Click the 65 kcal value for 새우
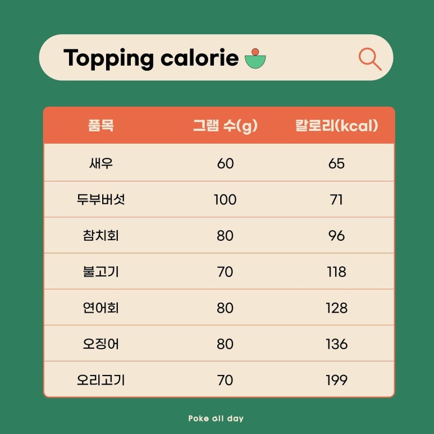The image size is (434, 434). [336, 163]
